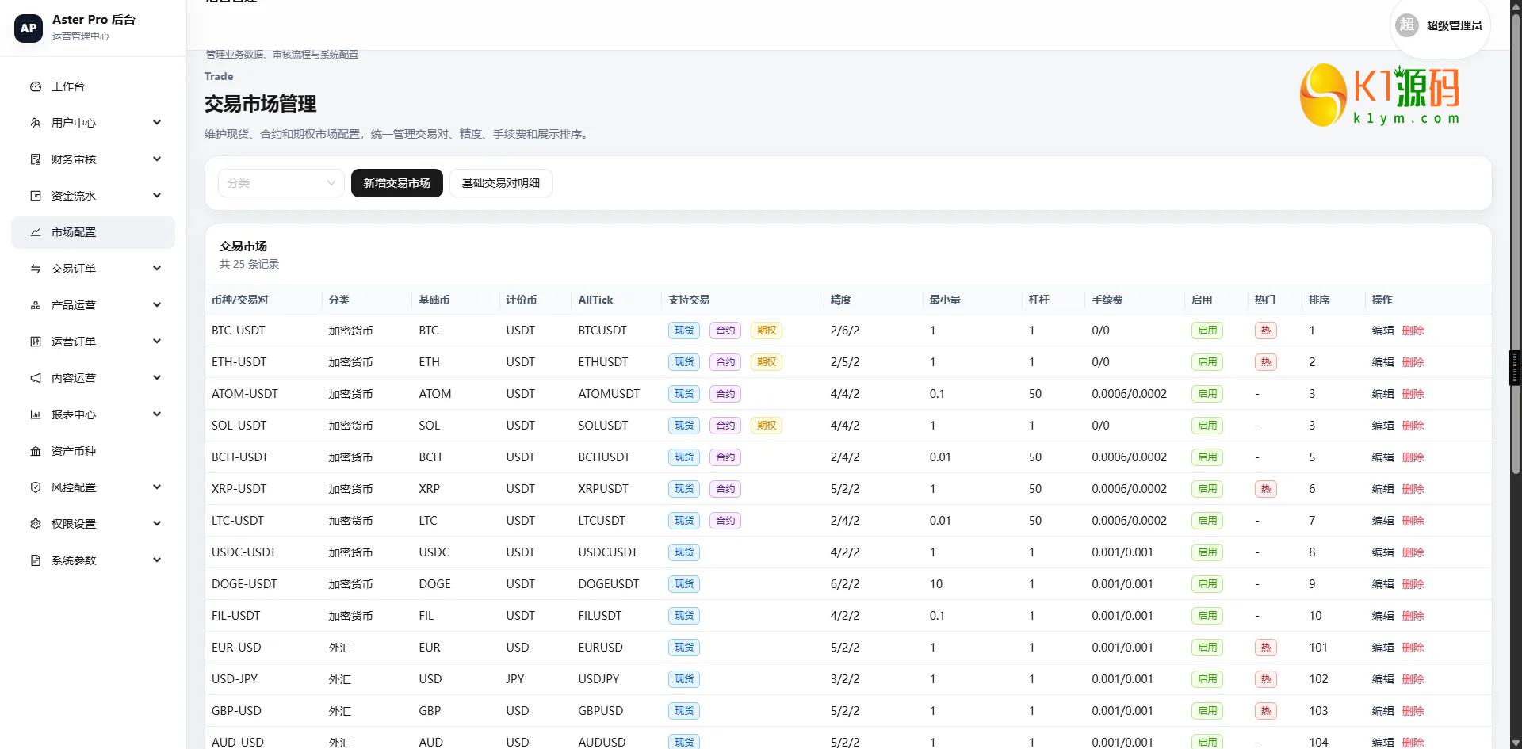Open 报表中心 menu label

74,415
